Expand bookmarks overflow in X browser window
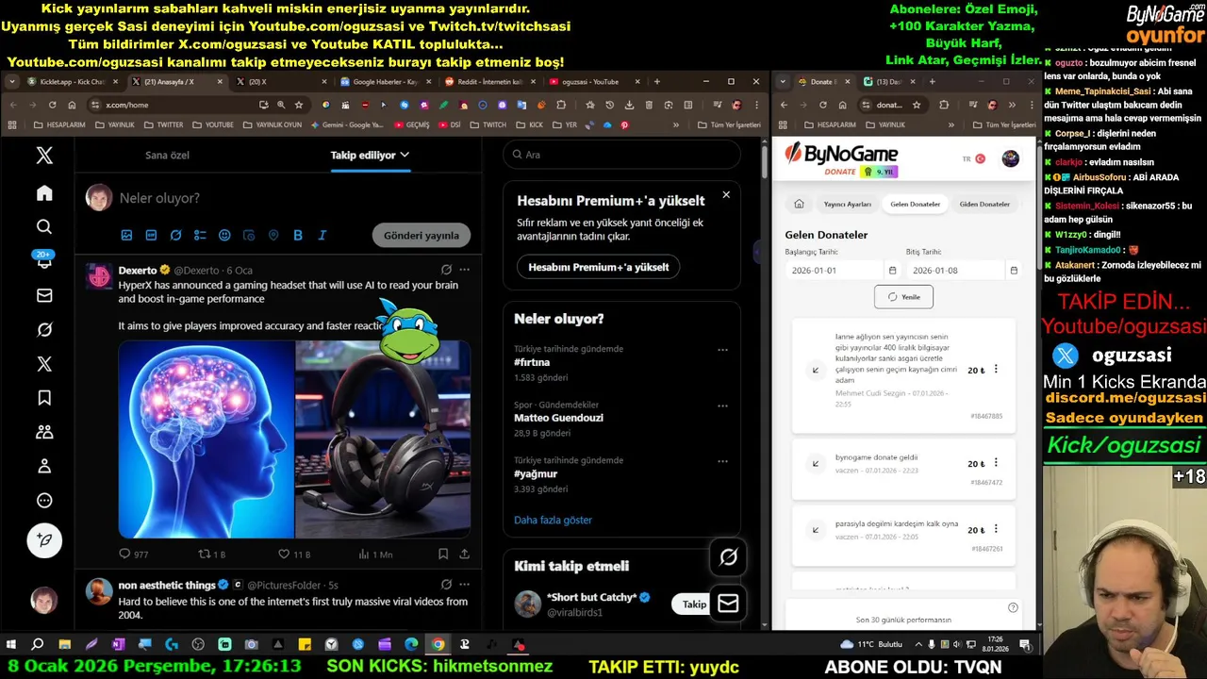 676,124
